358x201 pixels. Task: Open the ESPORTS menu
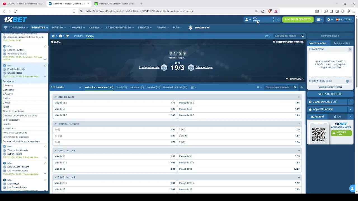(x=145, y=28)
